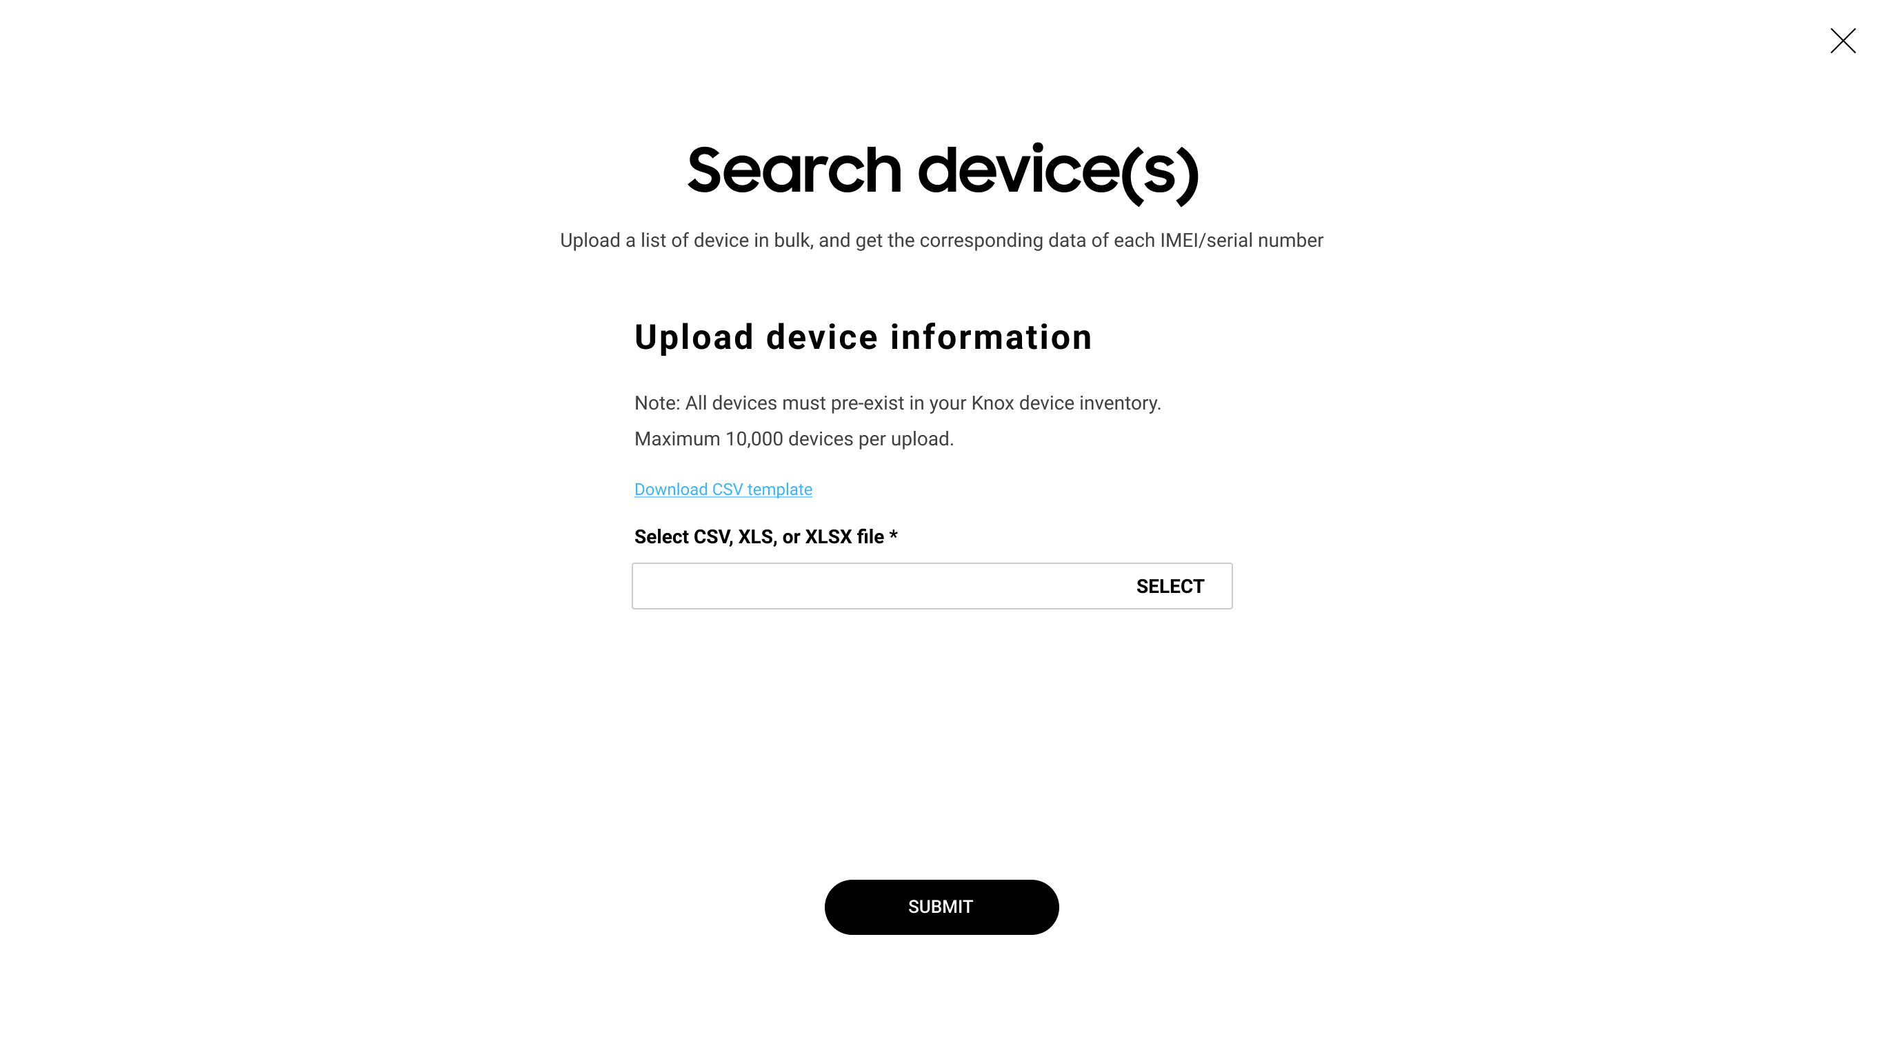1884x1059 pixels.
Task: Click the upload device information icon
Action: (x=863, y=336)
